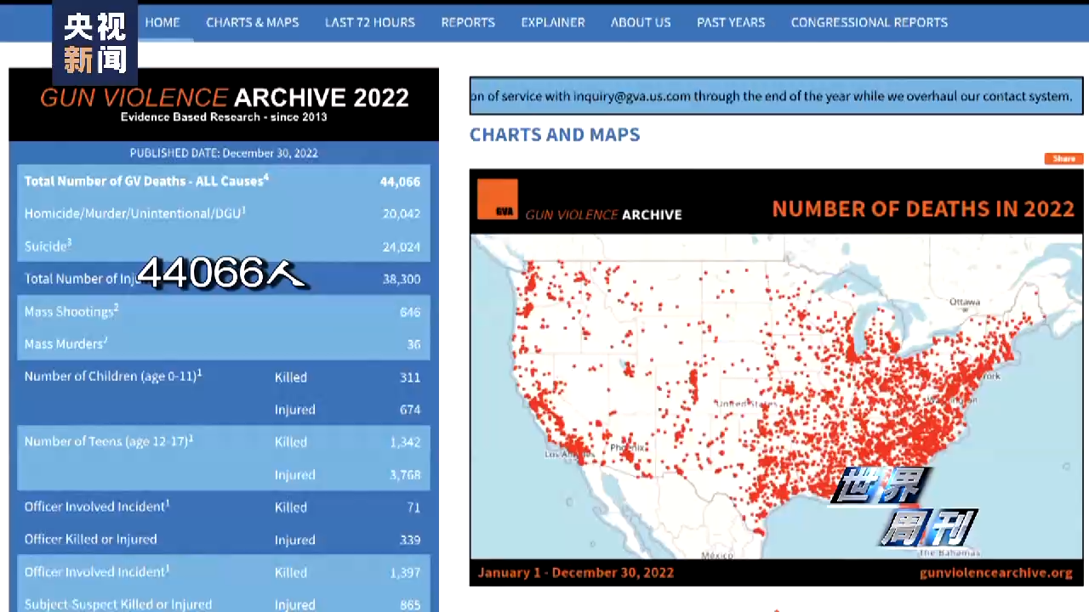1089x612 pixels.
Task: Select REPORTS in the top navigation
Action: point(467,22)
